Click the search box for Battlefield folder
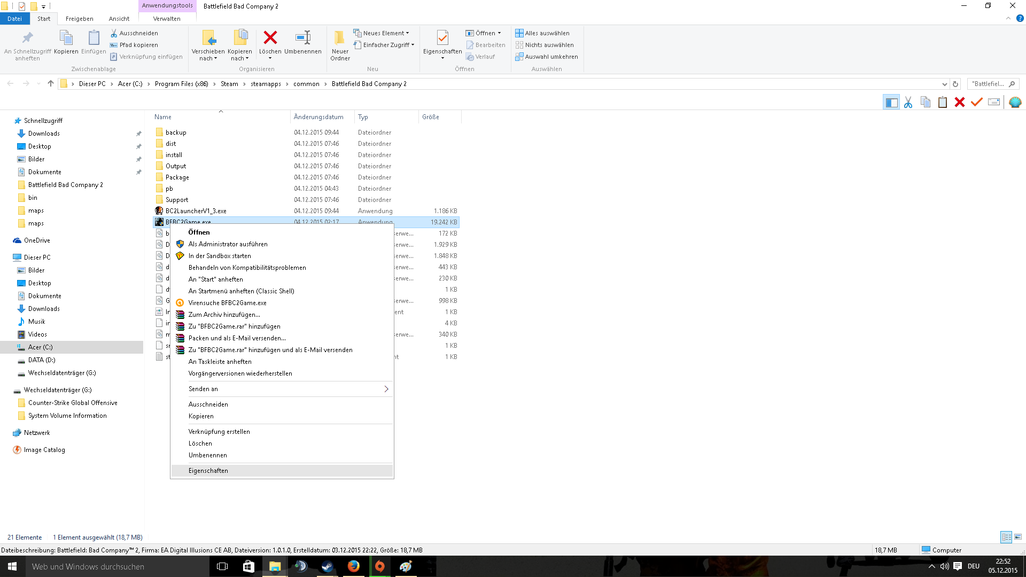This screenshot has width=1026, height=577. (993, 84)
